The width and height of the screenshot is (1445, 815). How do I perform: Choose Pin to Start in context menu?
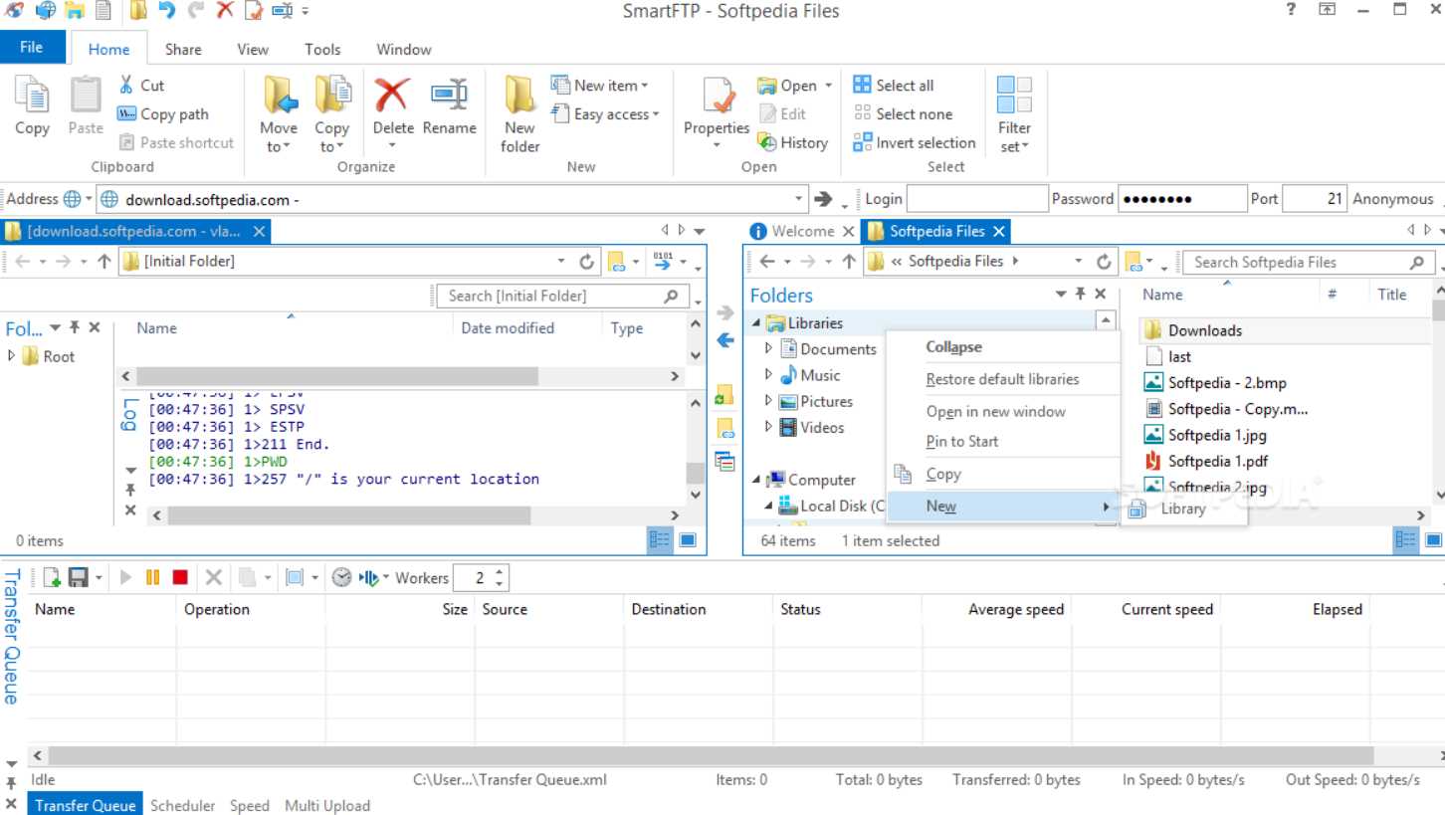(x=961, y=441)
